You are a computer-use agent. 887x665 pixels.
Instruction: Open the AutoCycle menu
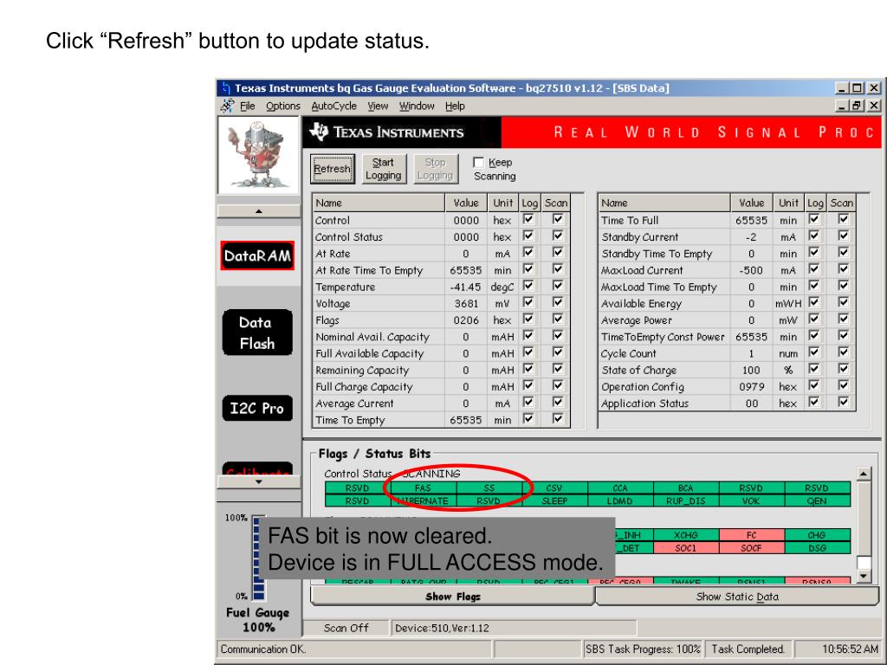(333, 106)
